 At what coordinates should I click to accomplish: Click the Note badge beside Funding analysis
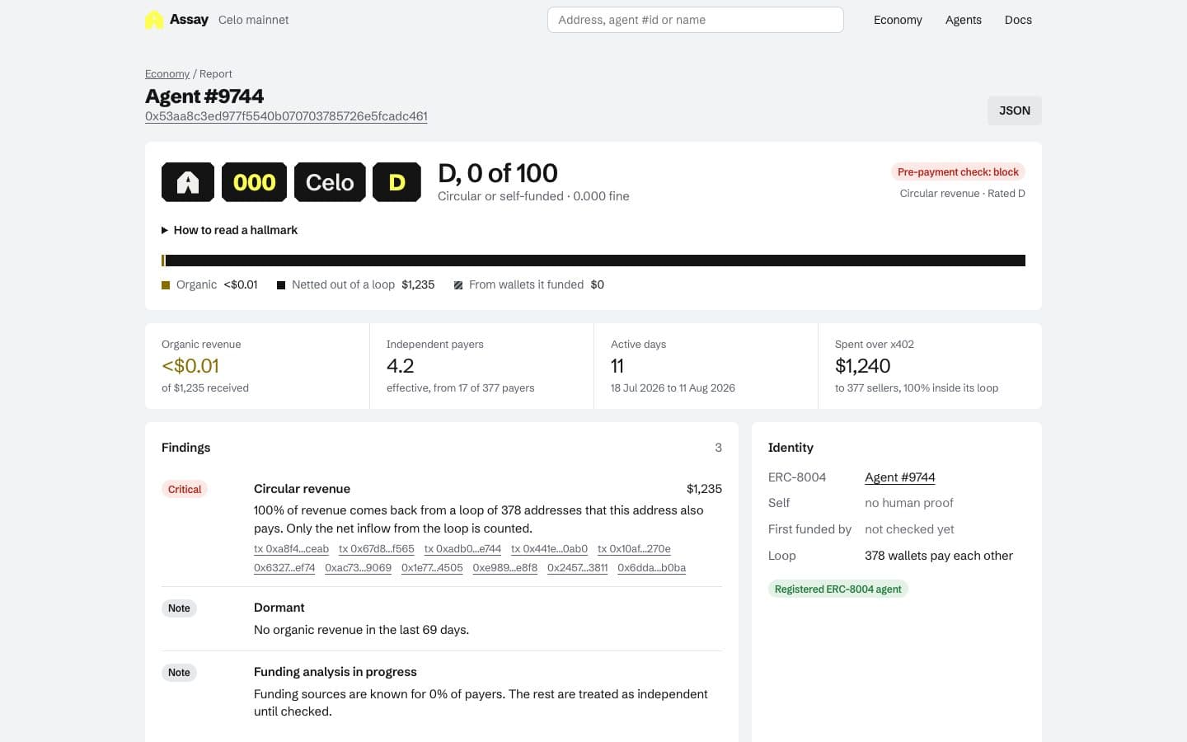(x=179, y=673)
